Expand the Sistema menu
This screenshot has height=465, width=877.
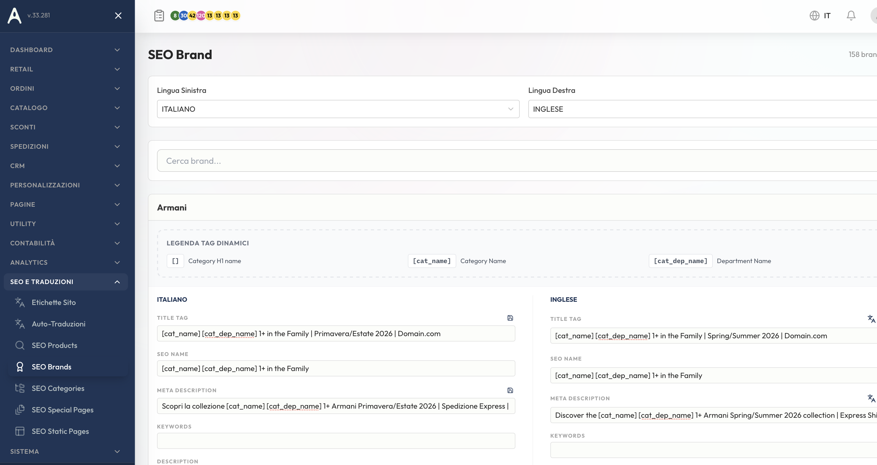(66, 451)
